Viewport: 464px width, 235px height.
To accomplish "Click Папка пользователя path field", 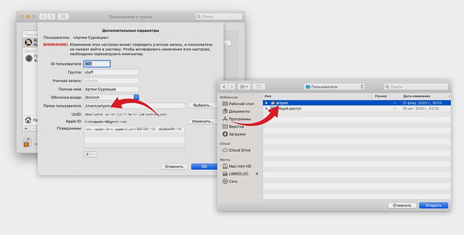I will tap(134, 106).
